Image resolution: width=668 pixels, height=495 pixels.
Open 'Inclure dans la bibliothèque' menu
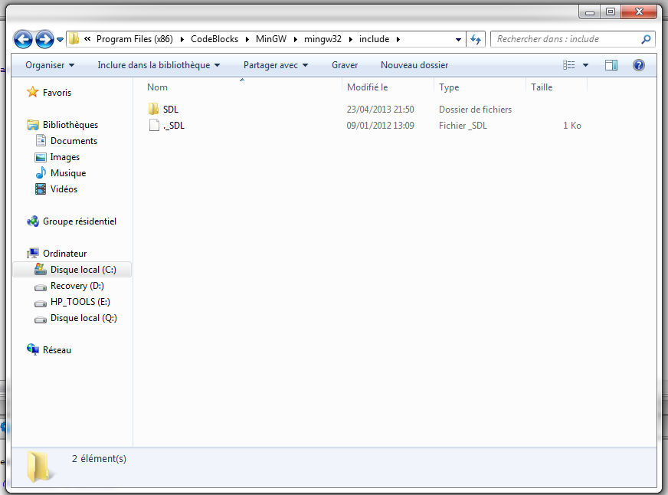pos(159,65)
